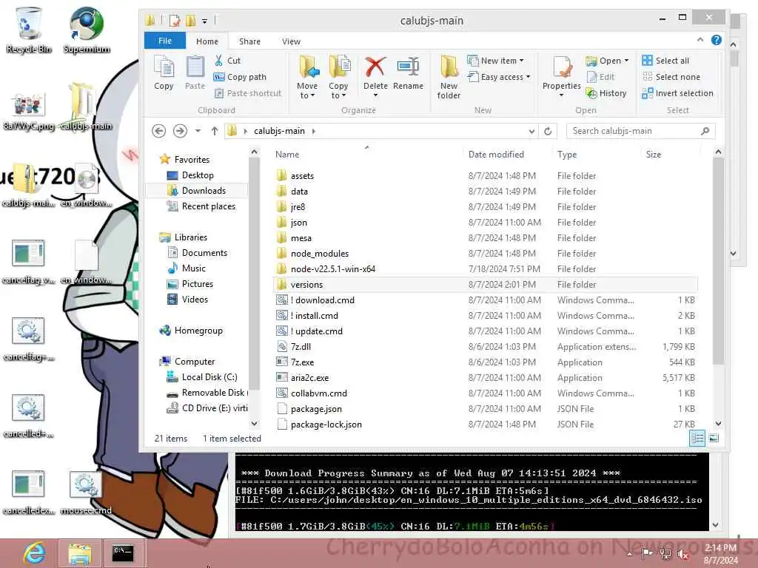Switch to command prompt taskbar button

click(x=123, y=553)
